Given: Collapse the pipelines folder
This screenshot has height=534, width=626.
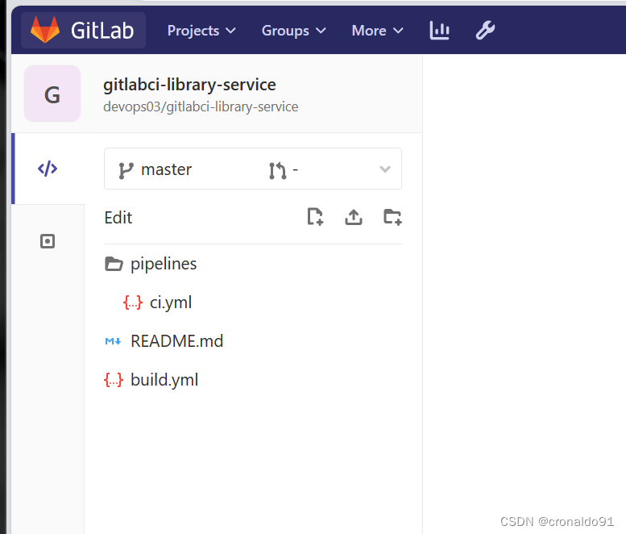Looking at the screenshot, I should point(253,264).
